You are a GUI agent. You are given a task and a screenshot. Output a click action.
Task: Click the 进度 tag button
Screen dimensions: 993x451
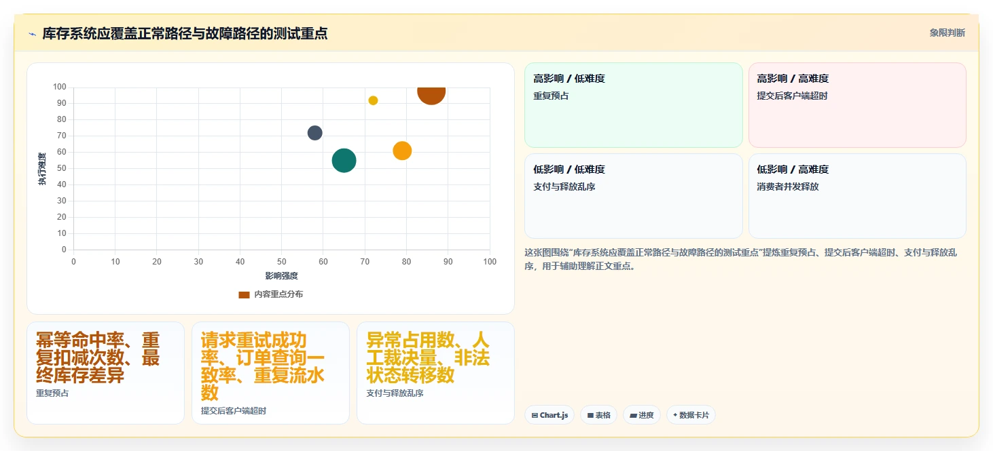click(x=642, y=415)
